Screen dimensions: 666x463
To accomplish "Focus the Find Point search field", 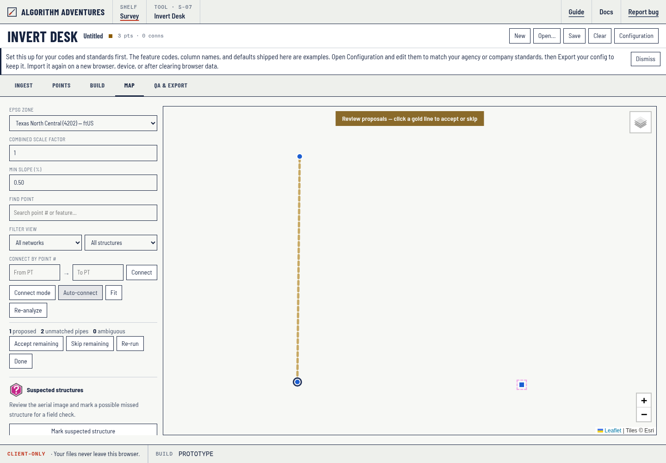I will pos(83,213).
